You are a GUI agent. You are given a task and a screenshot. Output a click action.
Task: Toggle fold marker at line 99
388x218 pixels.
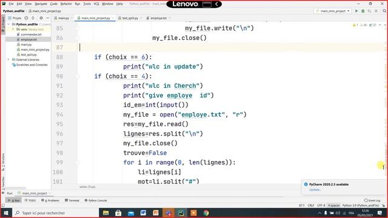point(77,162)
